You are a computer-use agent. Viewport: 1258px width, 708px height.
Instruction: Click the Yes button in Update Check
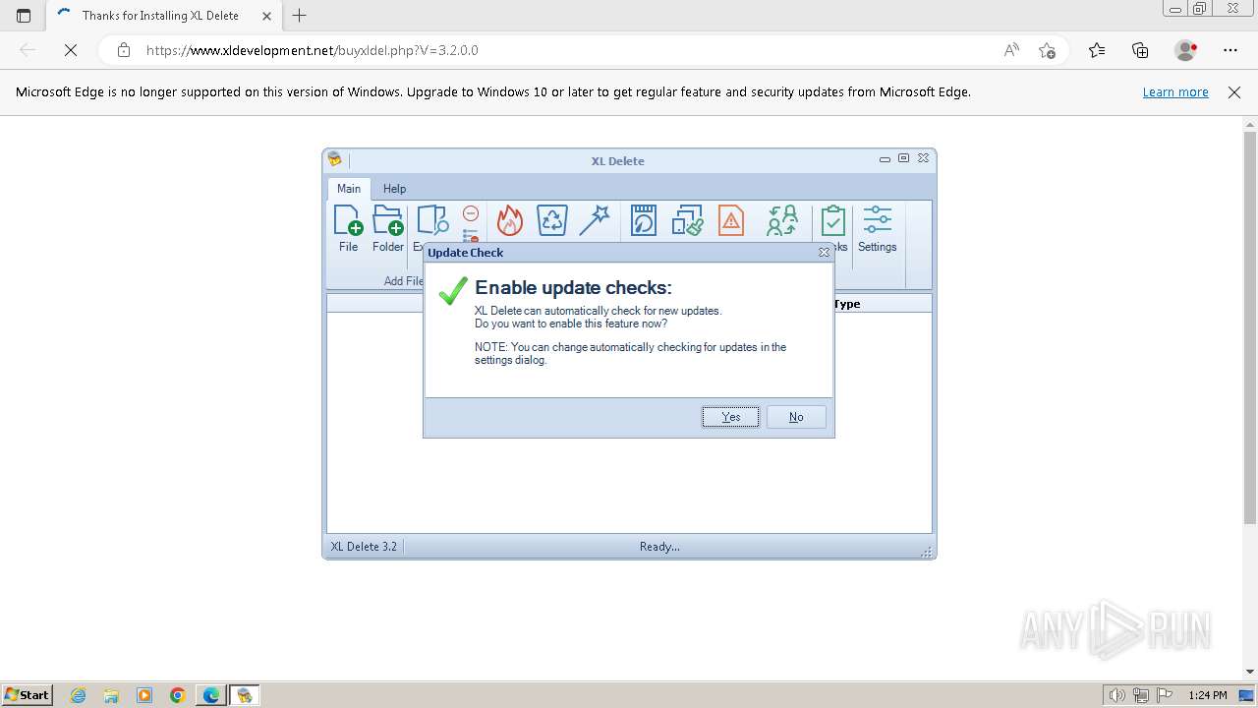click(x=730, y=417)
